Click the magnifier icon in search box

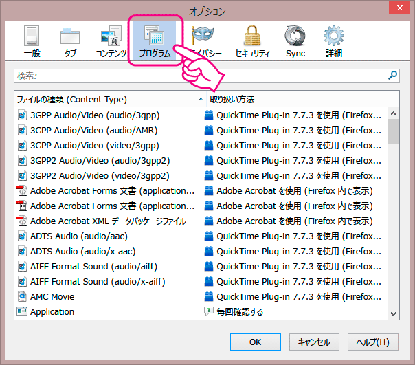(392, 75)
